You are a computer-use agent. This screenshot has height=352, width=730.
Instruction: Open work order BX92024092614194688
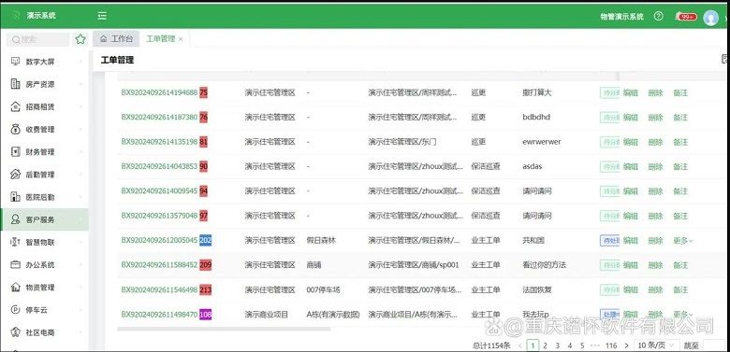pyautogui.click(x=160, y=92)
